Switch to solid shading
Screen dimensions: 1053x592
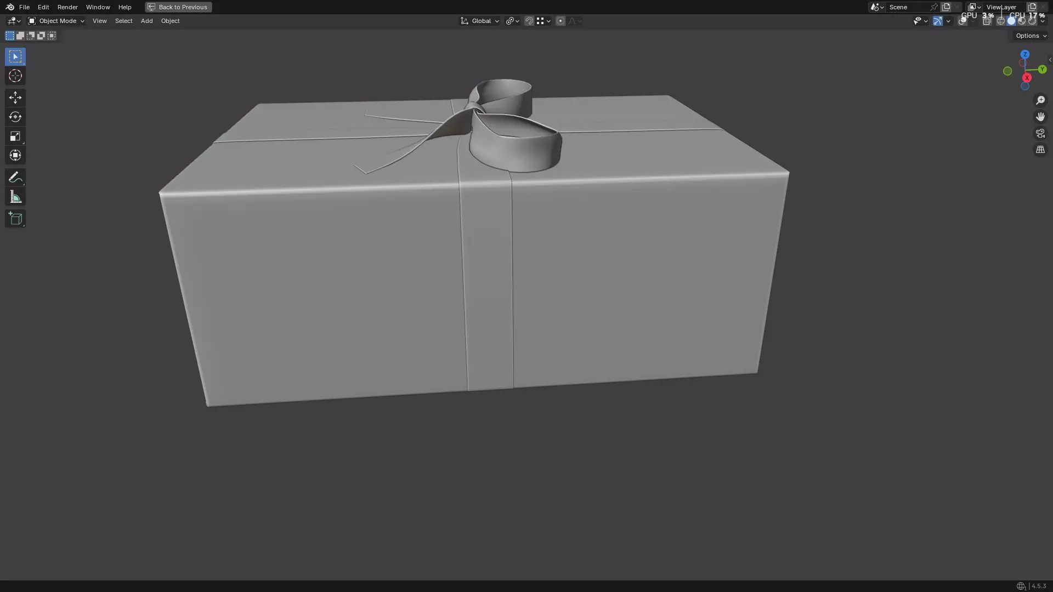[x=1011, y=21]
